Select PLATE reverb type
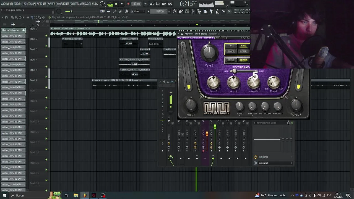Screen dimensions: 354x199 pyautogui.click(x=231, y=51)
